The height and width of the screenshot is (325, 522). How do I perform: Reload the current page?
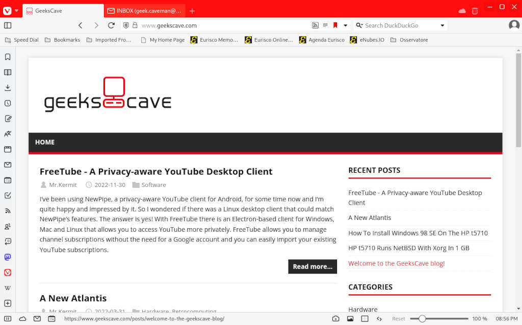111,25
